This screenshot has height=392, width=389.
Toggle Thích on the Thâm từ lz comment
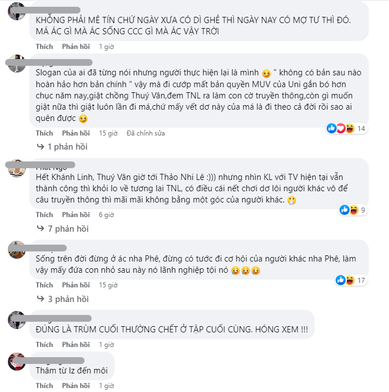(44, 386)
